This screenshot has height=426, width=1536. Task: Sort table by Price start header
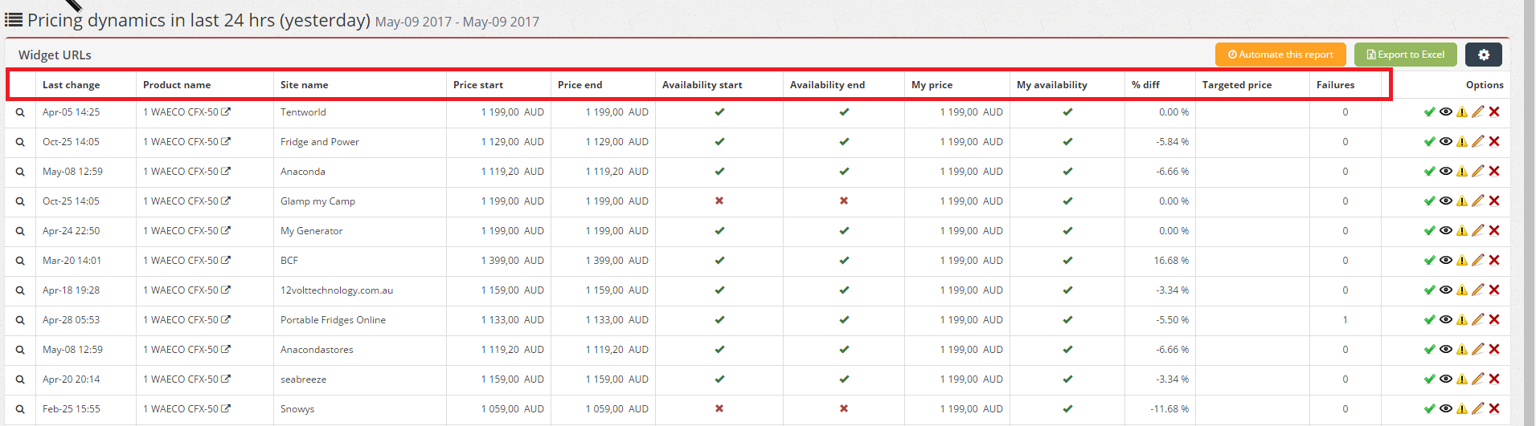pyautogui.click(x=478, y=85)
